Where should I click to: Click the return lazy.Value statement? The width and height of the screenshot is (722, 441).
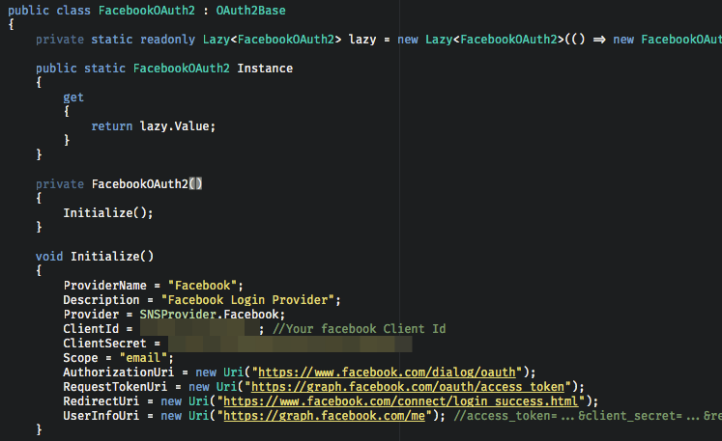pos(153,126)
